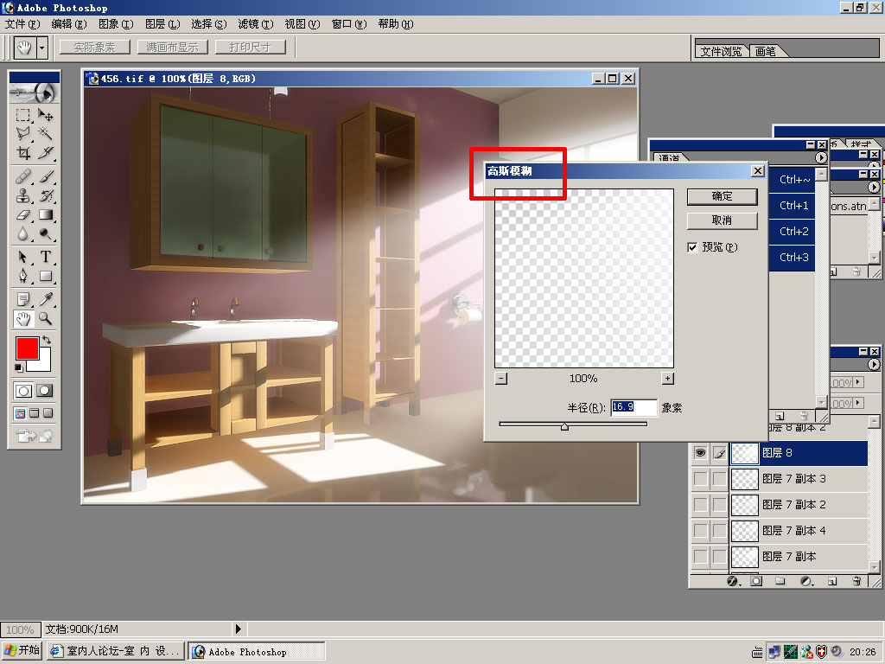
Task: Select the Pen tool
Action: [22, 276]
